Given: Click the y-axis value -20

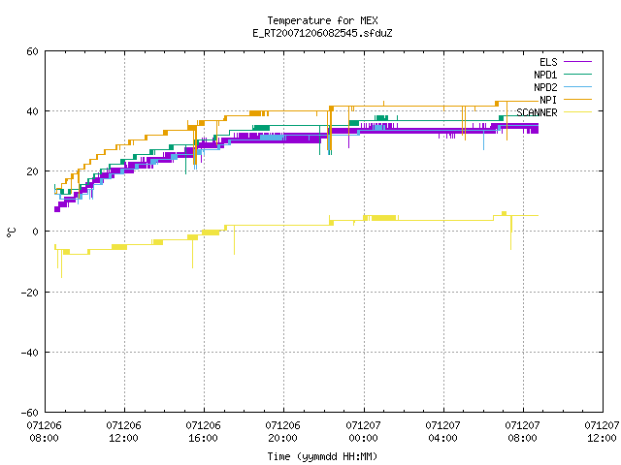Looking at the screenshot, I should pos(30,293).
